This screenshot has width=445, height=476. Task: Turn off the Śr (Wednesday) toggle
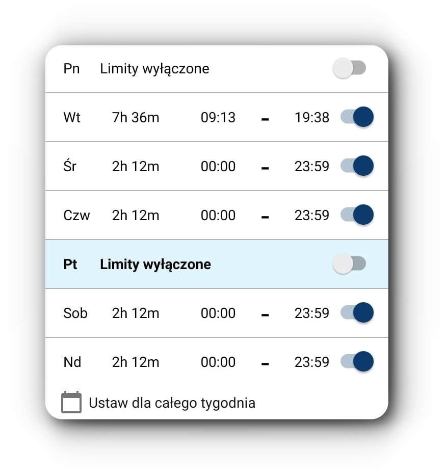[x=357, y=166]
